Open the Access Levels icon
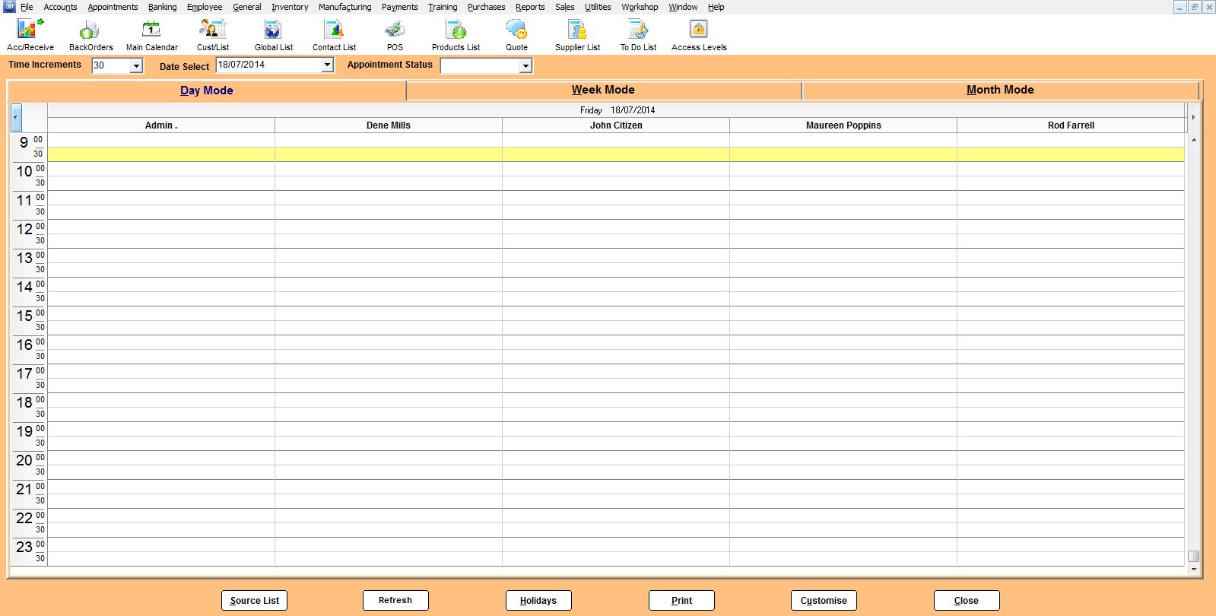 pyautogui.click(x=698, y=35)
